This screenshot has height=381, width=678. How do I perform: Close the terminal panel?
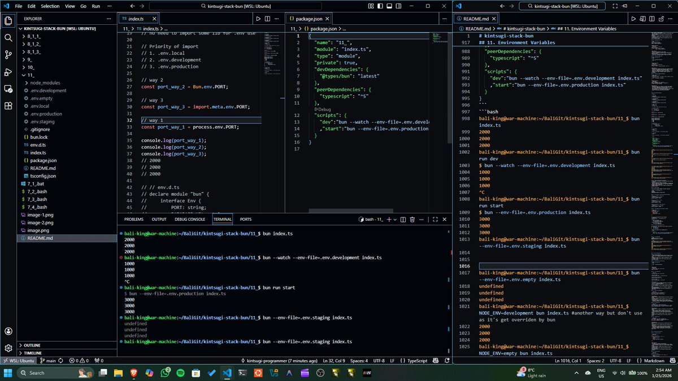(446, 219)
